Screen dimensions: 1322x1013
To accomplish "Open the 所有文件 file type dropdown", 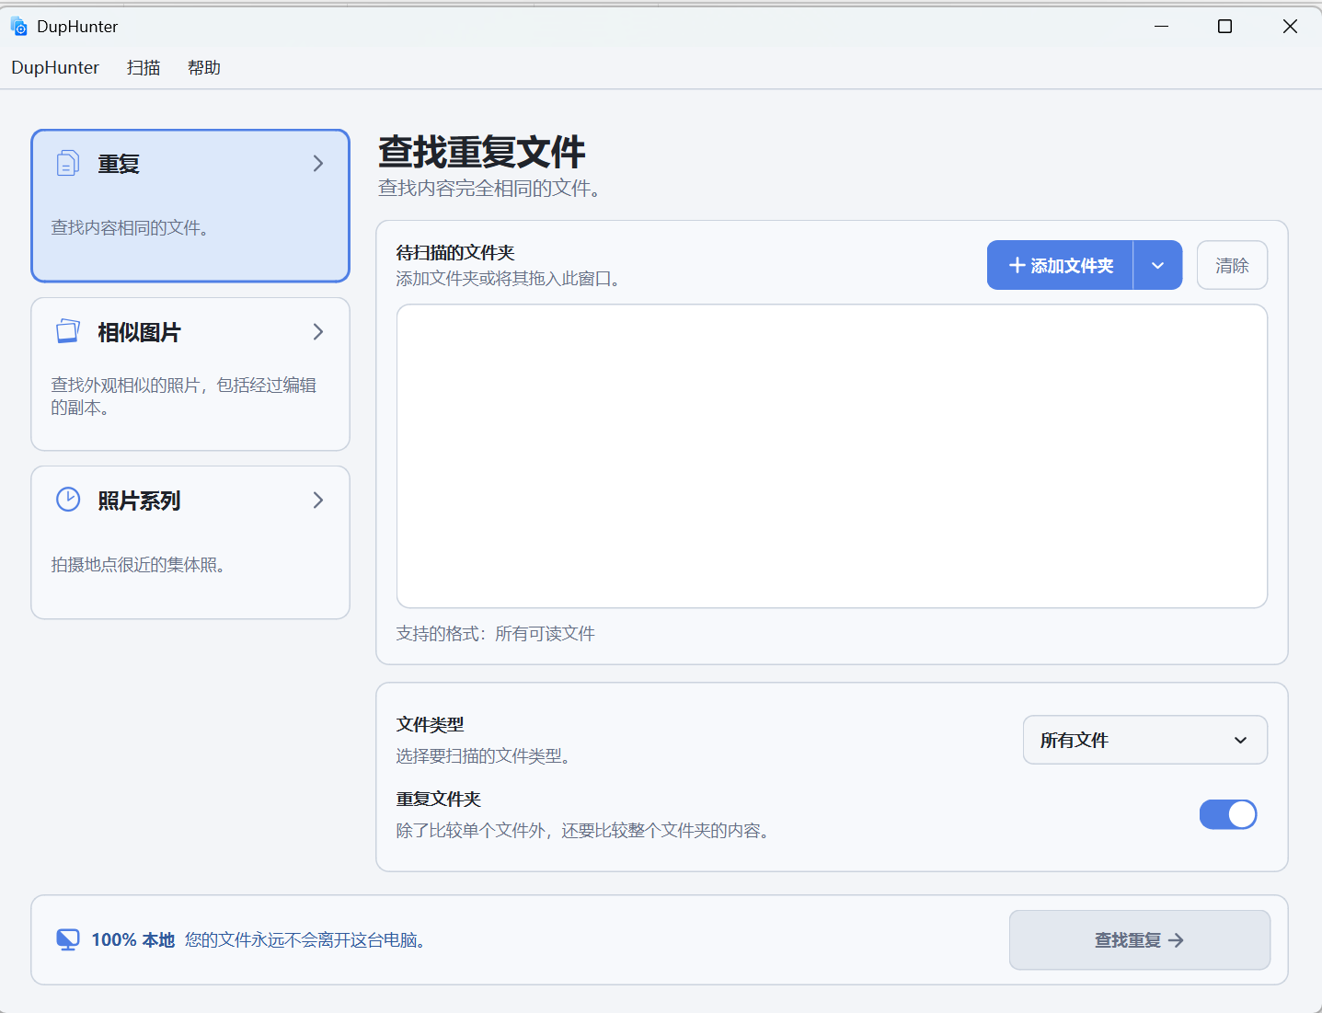I will point(1145,740).
